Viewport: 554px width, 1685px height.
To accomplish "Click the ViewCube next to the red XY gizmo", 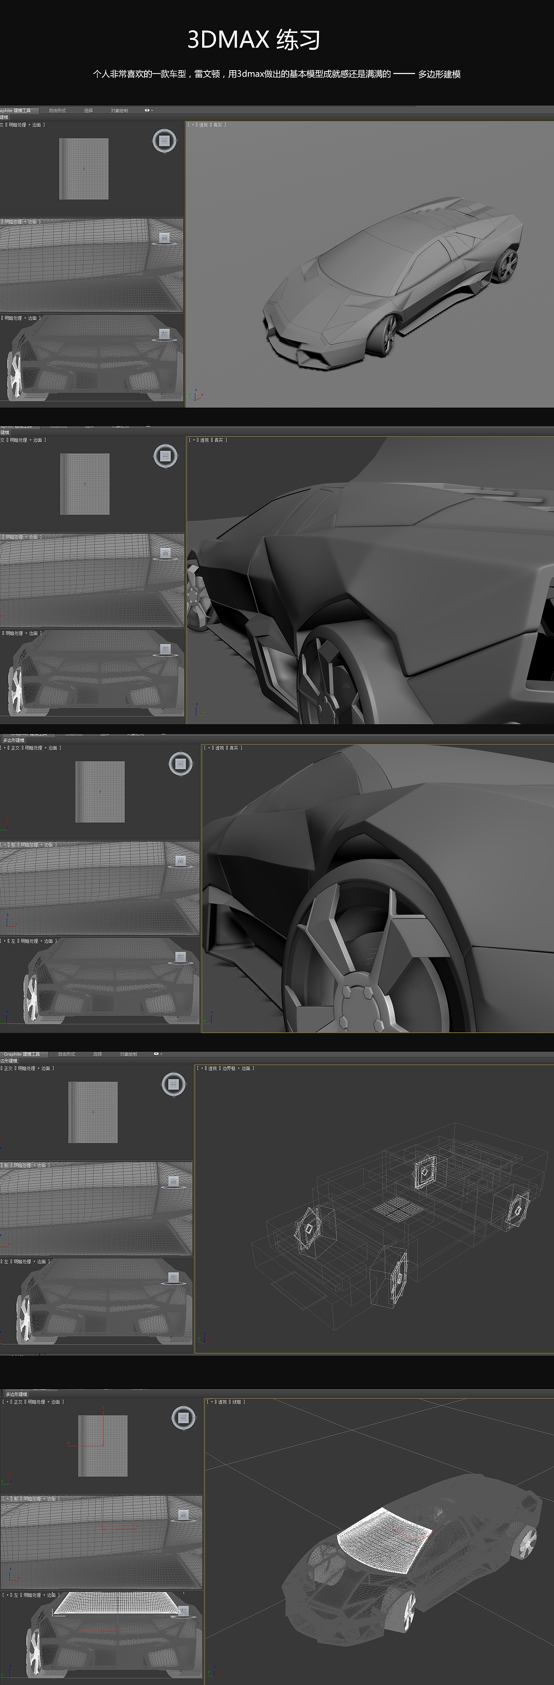I will click(183, 1417).
